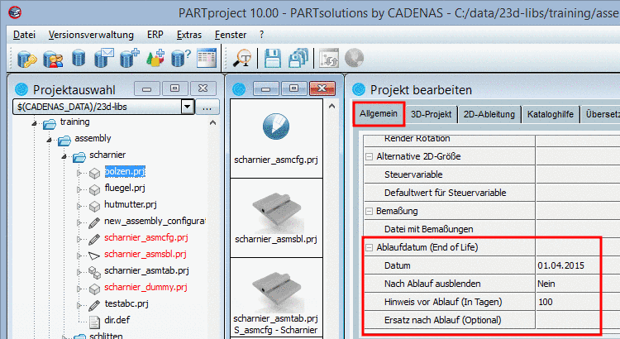
Task: Open the scharnier_asmcfg.prj thumbnail preview
Action: [276, 138]
